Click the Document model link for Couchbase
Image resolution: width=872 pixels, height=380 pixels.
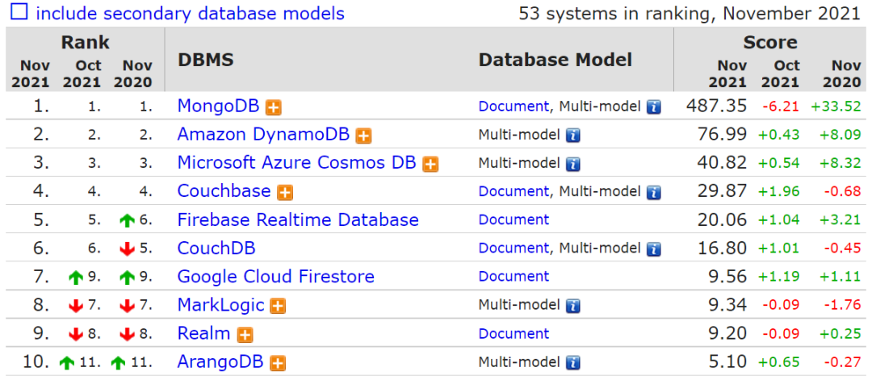point(514,191)
